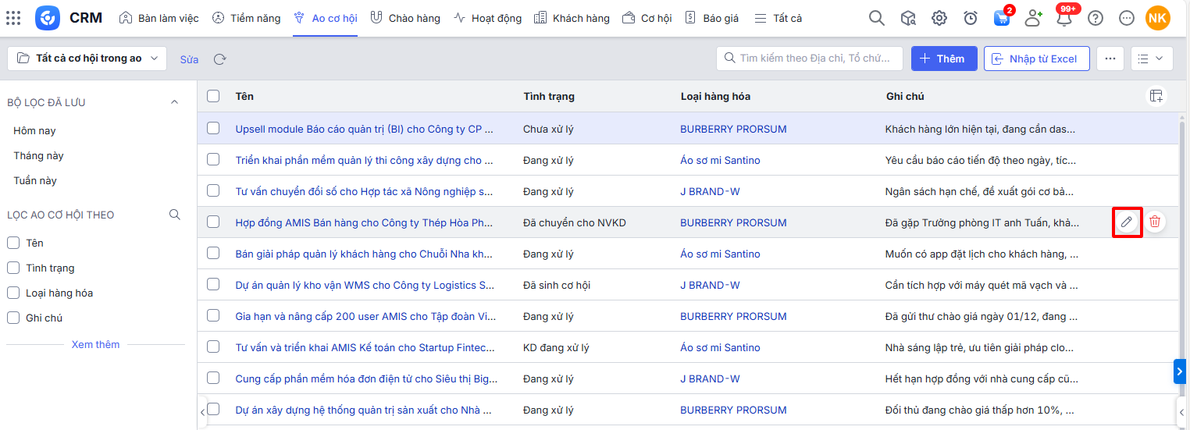Switch to the Khách hàng tab
1190x430 pixels.
(572, 18)
